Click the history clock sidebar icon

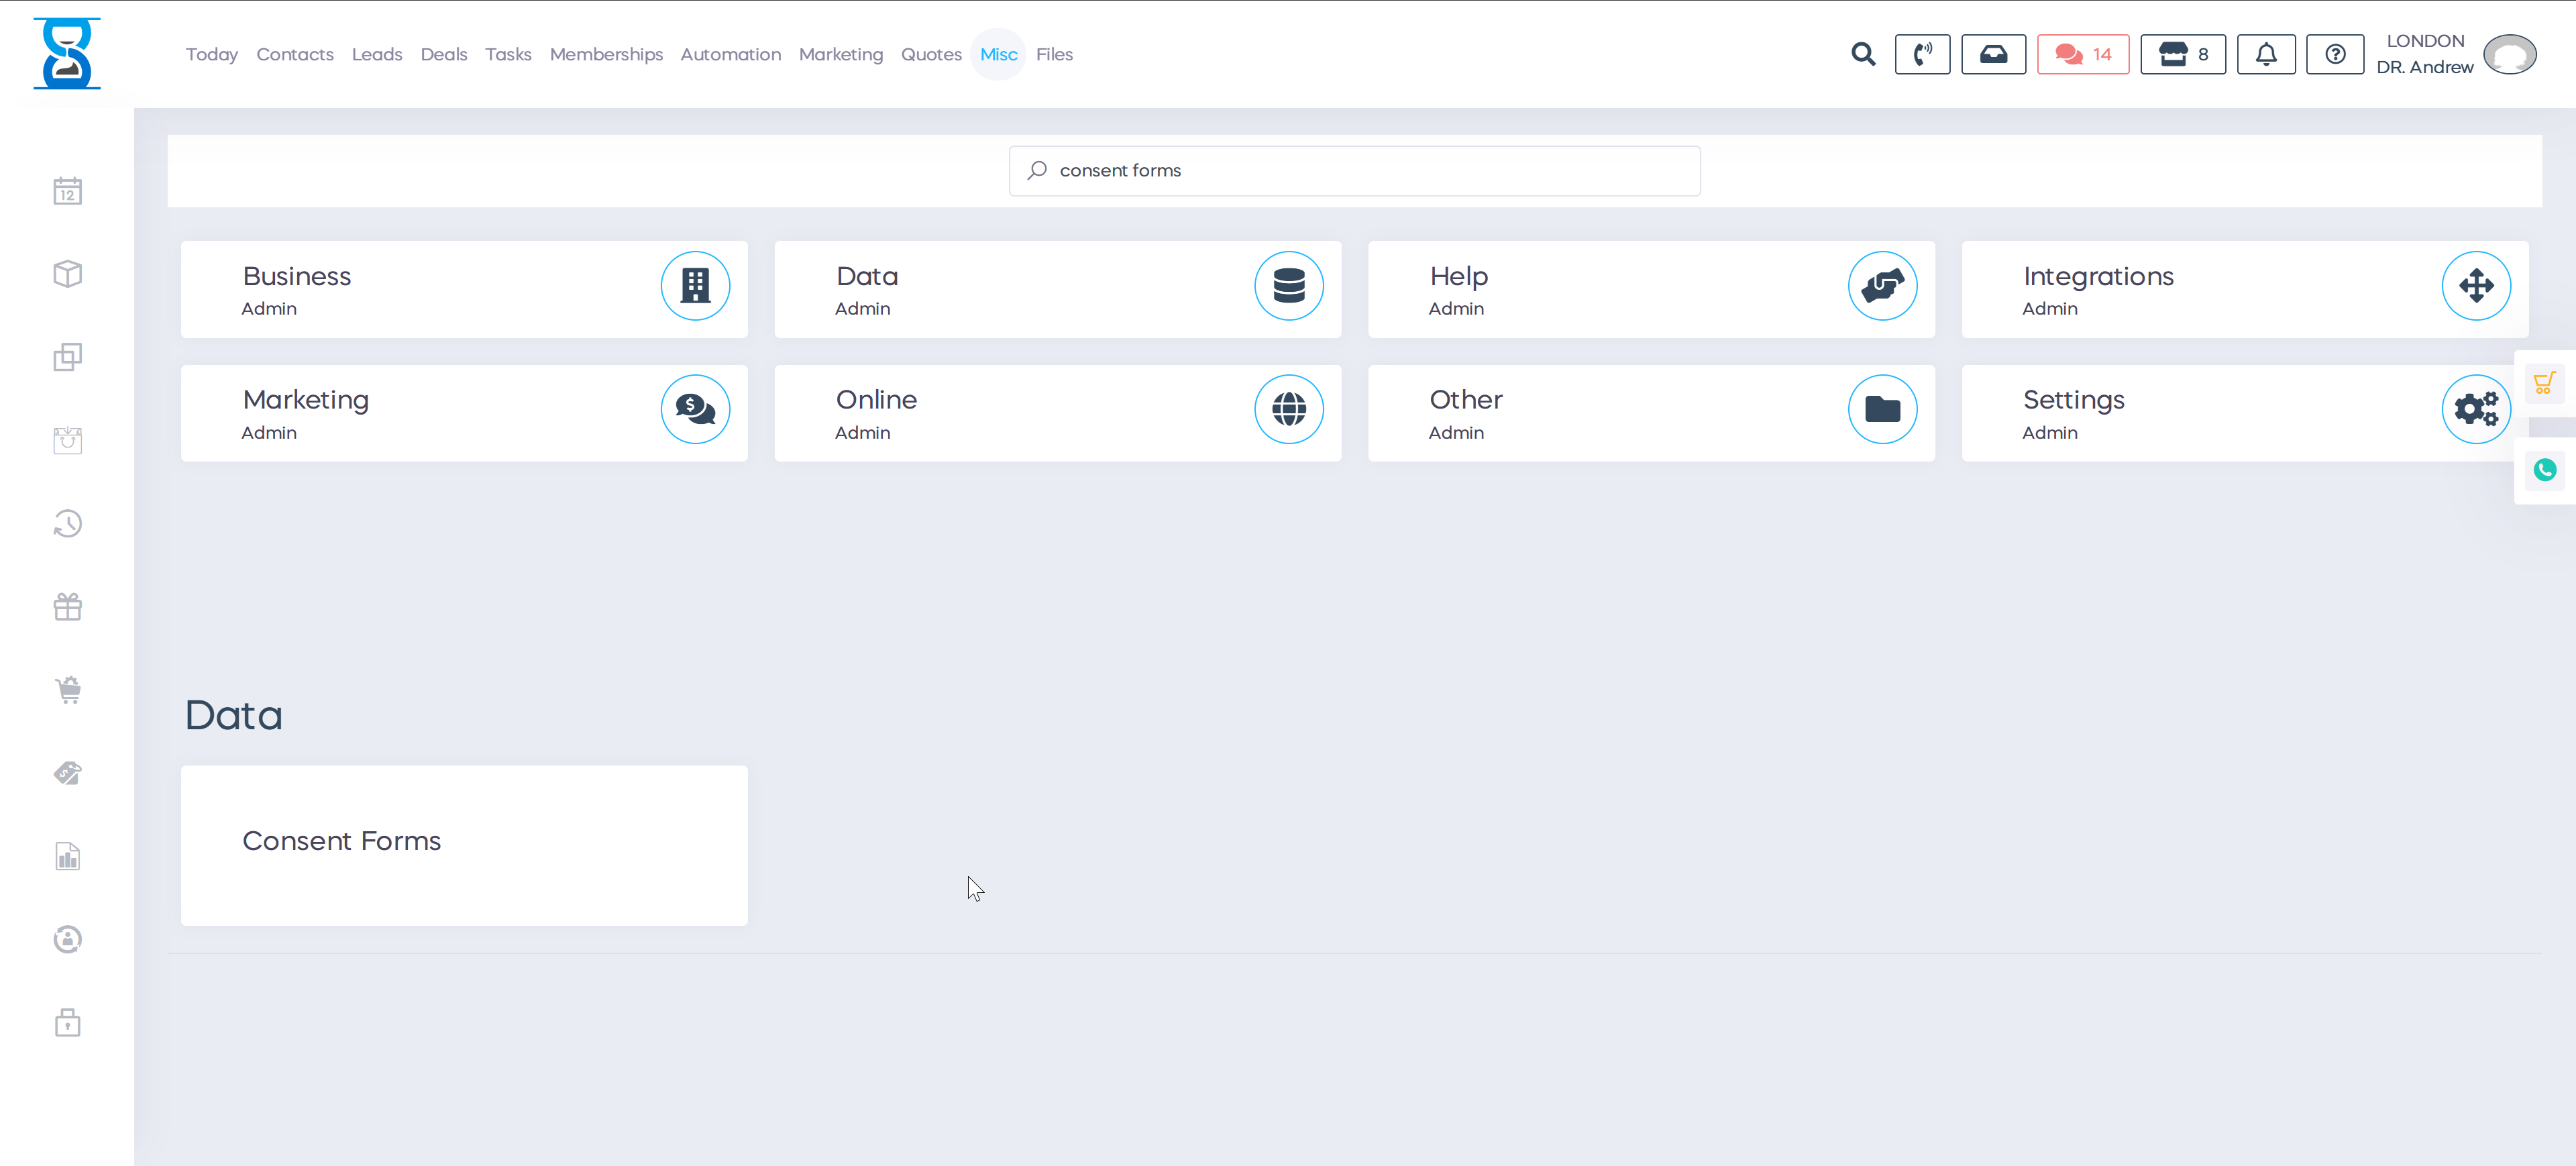point(67,523)
